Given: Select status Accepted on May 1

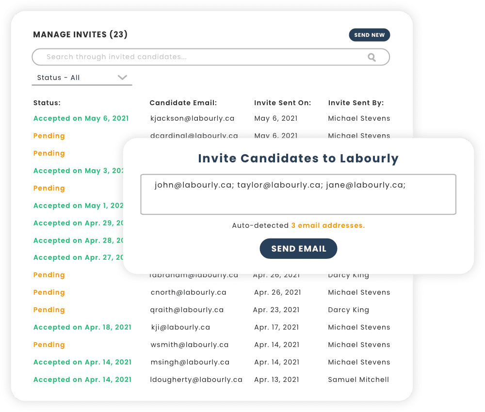Looking at the screenshot, I should [x=78, y=206].
